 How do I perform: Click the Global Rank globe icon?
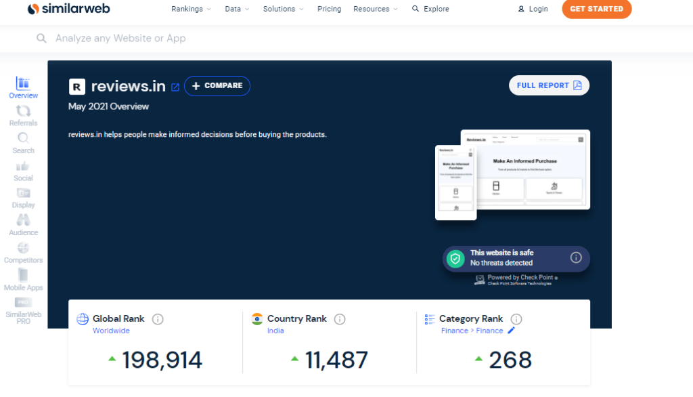(83, 319)
